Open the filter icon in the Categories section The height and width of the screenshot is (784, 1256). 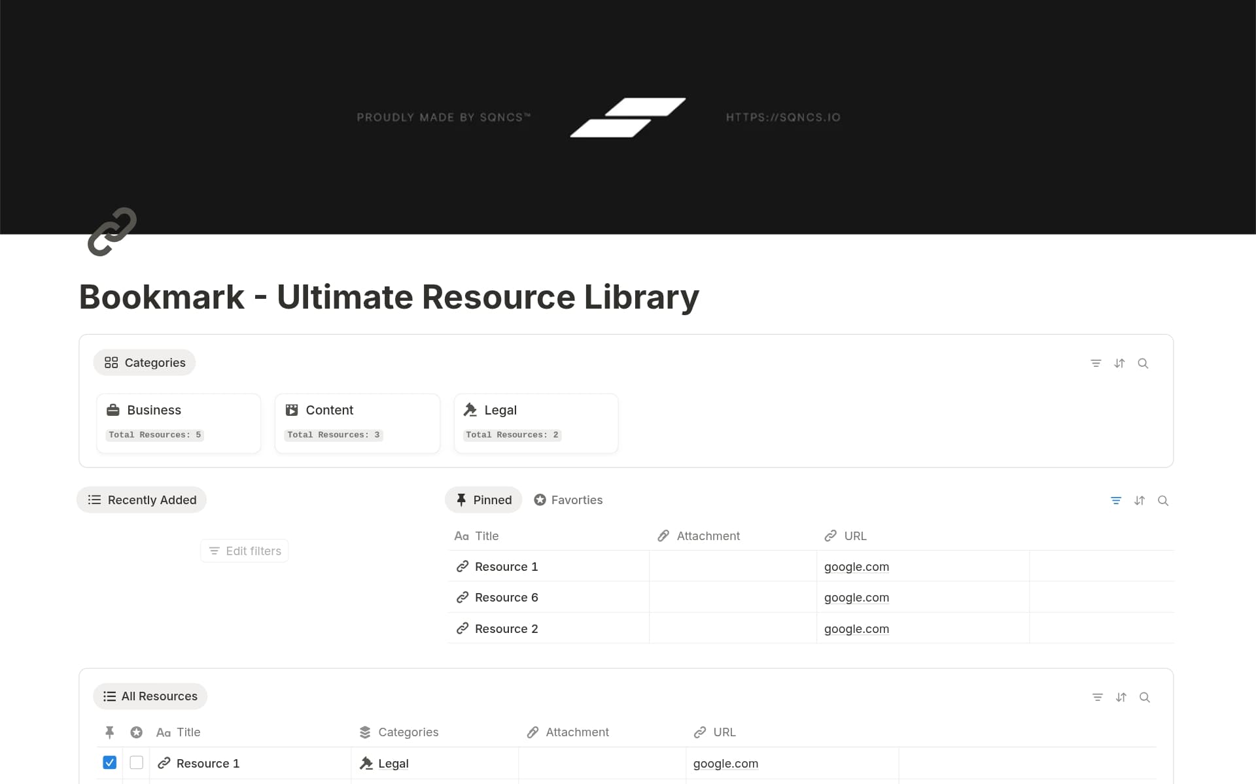tap(1096, 363)
